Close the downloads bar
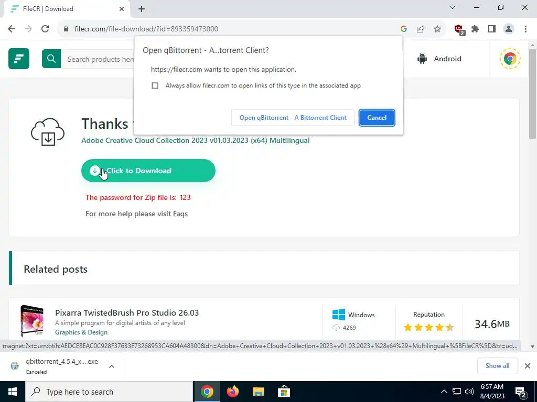The width and height of the screenshot is (537, 402). (x=528, y=366)
